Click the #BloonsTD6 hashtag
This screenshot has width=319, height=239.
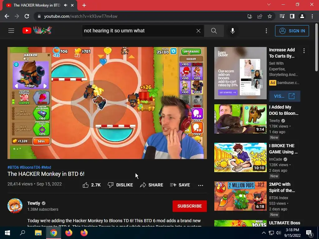point(30,167)
